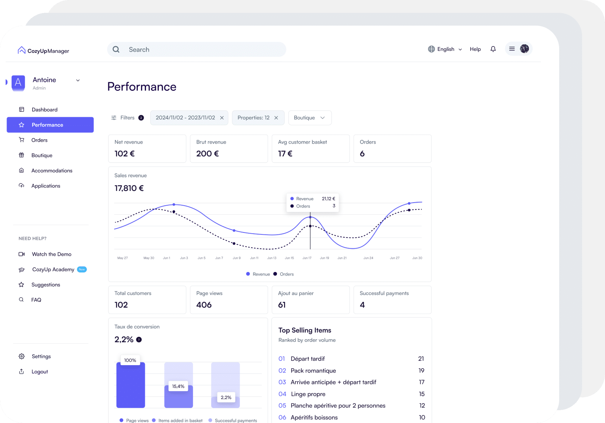This screenshot has height=423, width=605.
Task: Open the Accommodations sidebar page
Action: [x=52, y=170]
